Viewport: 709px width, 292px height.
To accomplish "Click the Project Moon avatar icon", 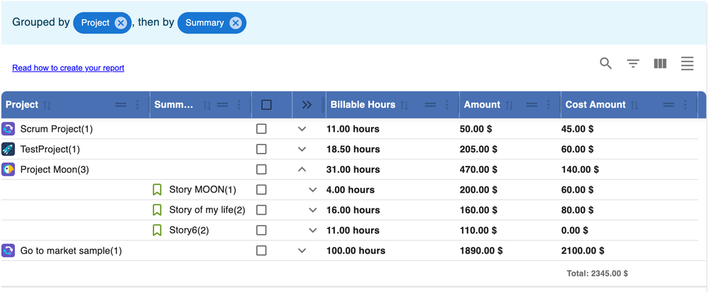I will pyautogui.click(x=8, y=169).
